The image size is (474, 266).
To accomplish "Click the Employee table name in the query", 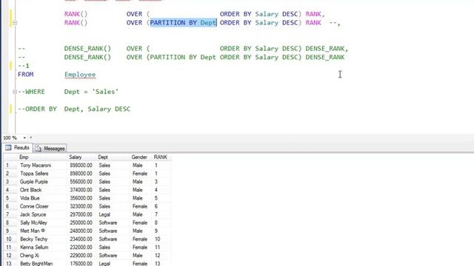I will [80, 75].
